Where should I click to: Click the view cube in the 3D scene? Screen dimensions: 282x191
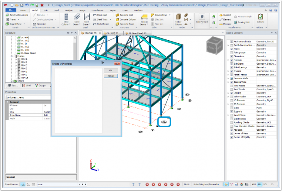tap(214, 45)
